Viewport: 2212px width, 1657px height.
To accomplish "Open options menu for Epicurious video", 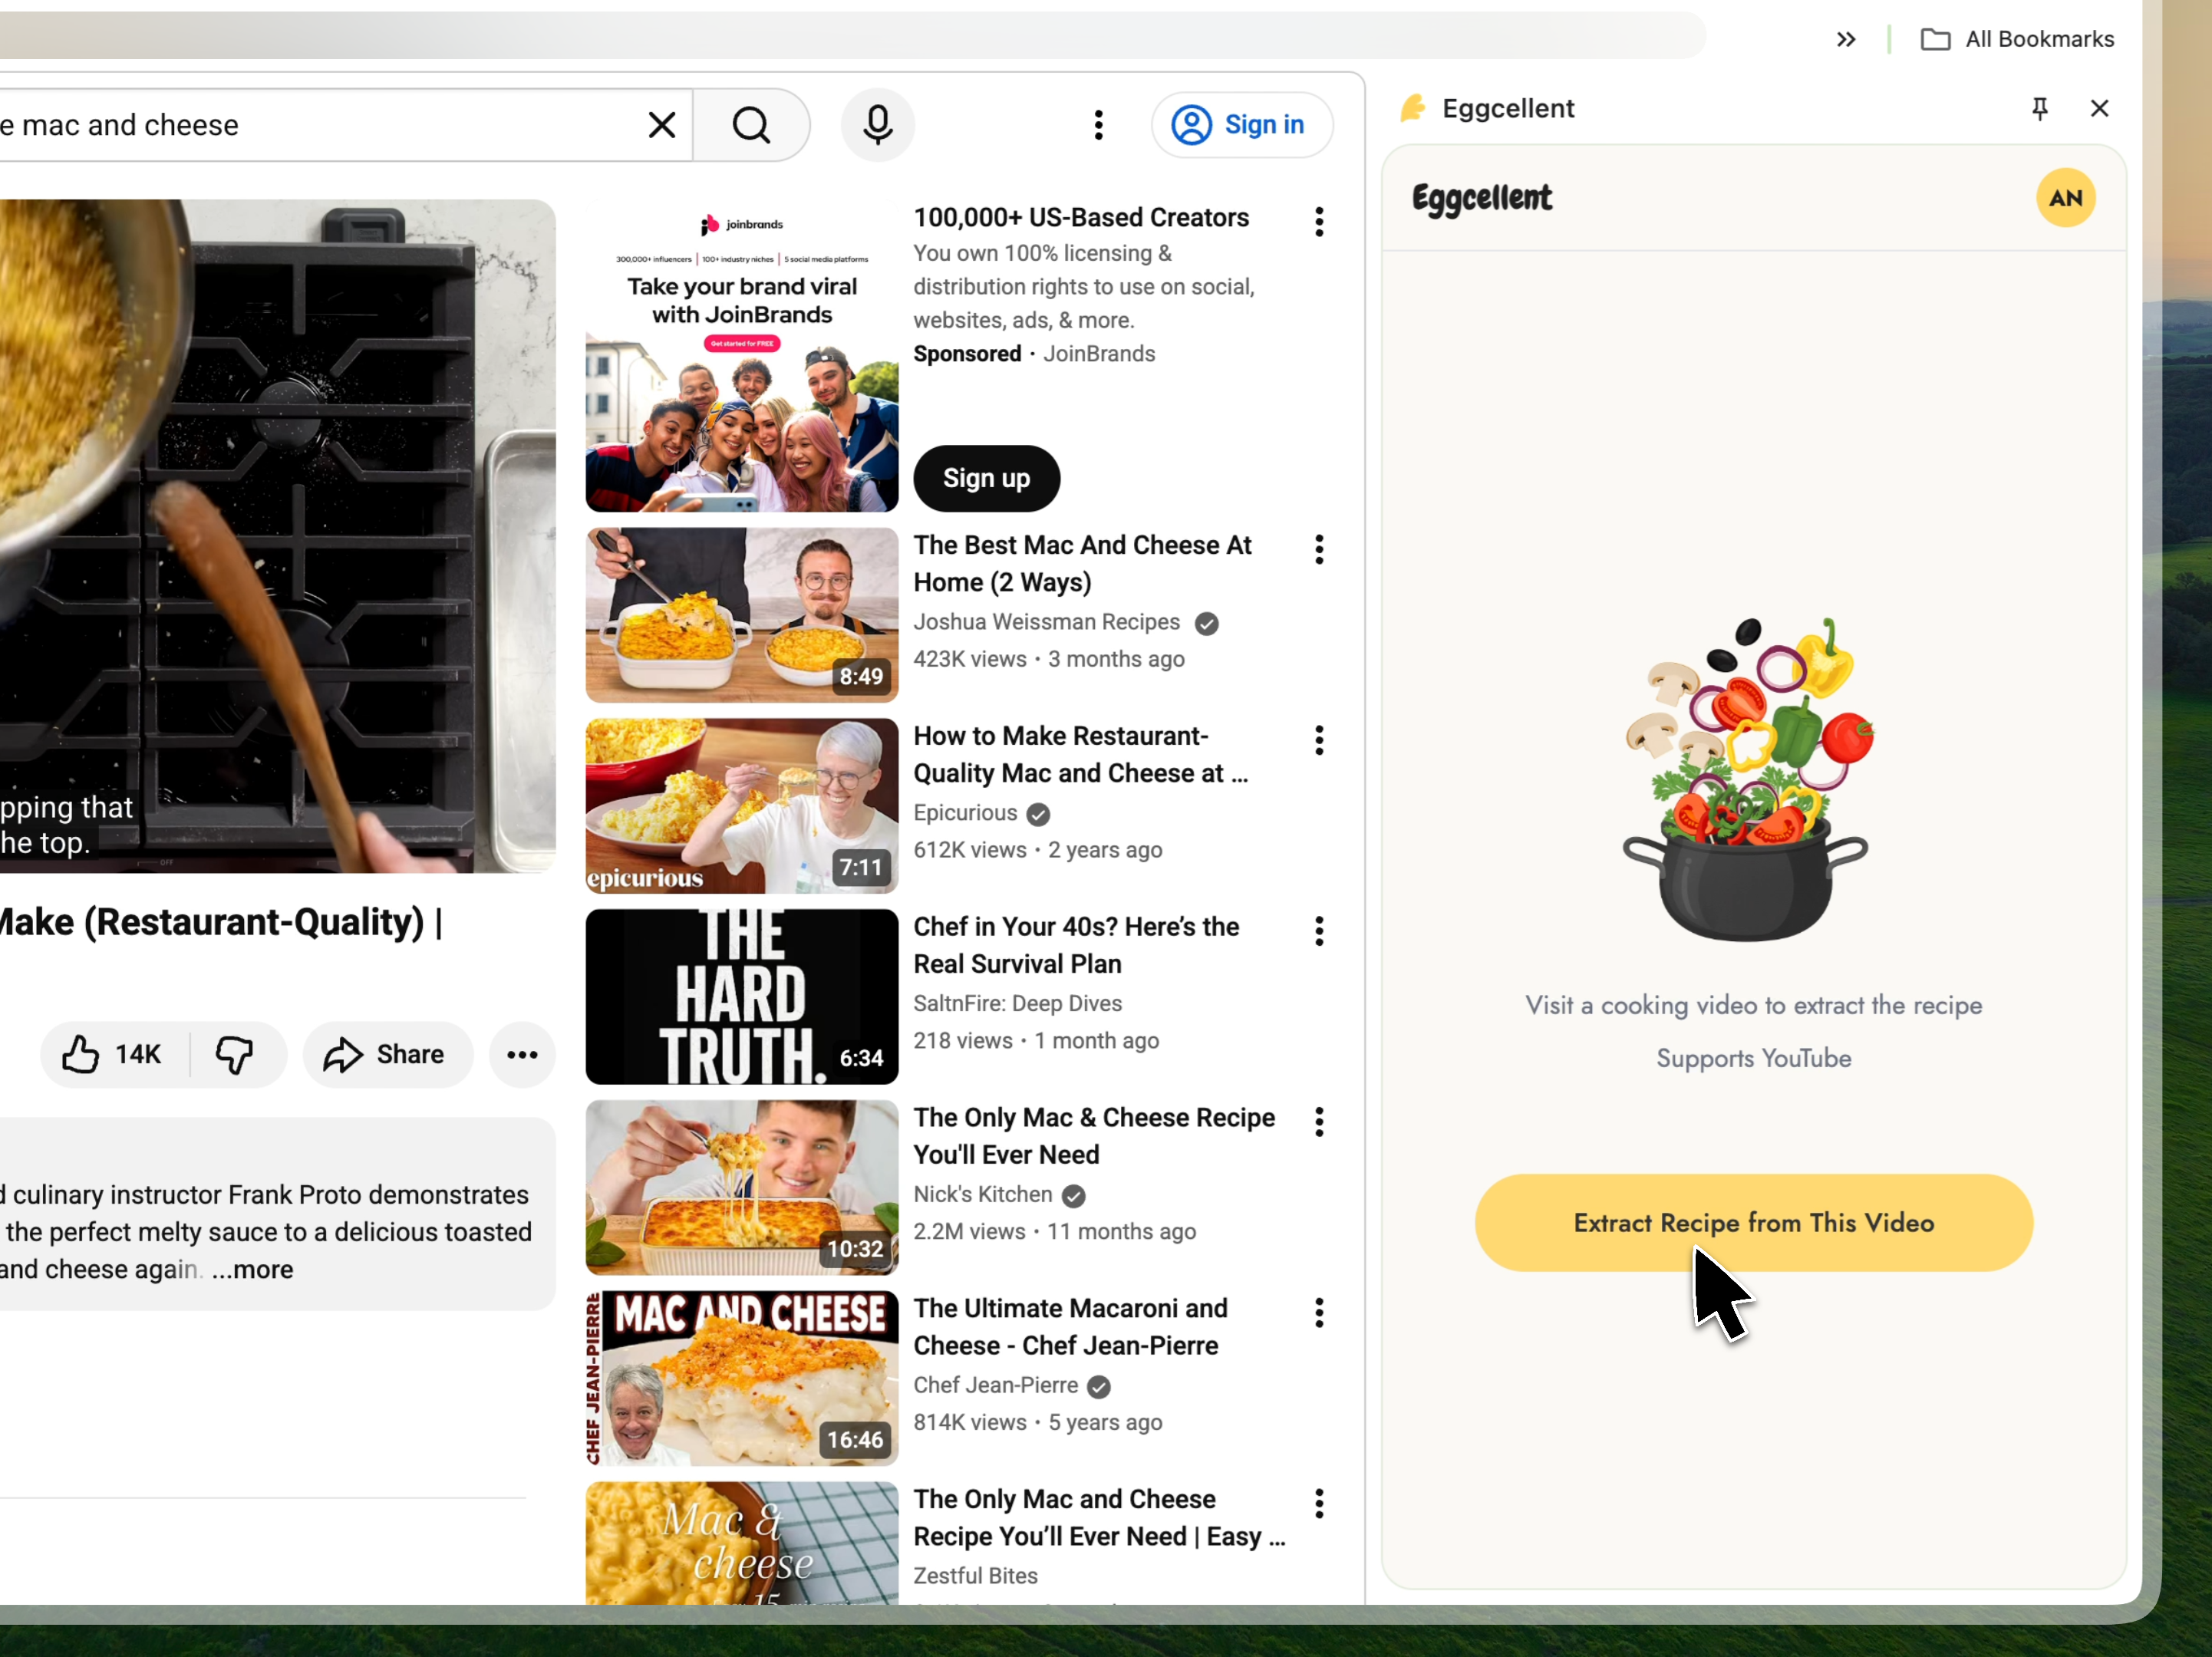I will 1319,740.
